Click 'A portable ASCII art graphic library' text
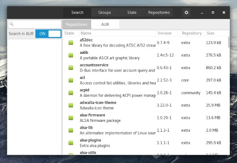Screen dimensions: 237x163 tap(110, 58)
